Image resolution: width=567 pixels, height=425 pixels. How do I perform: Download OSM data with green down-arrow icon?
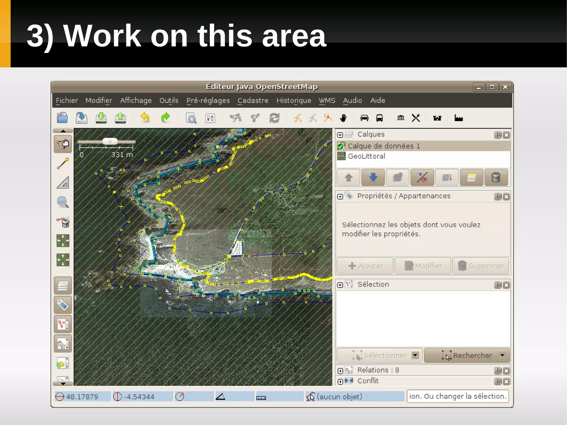tap(101, 118)
